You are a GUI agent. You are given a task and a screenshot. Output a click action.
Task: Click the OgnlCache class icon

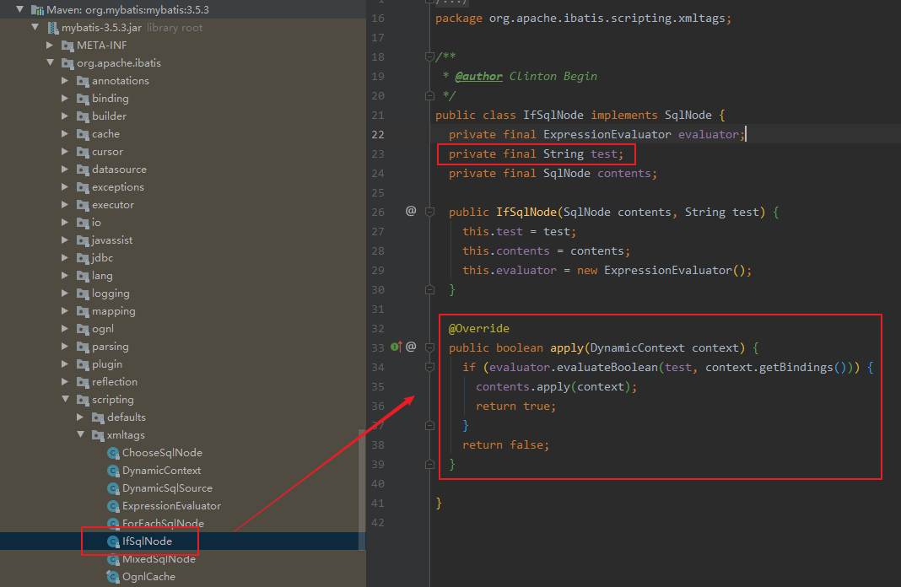tap(113, 577)
